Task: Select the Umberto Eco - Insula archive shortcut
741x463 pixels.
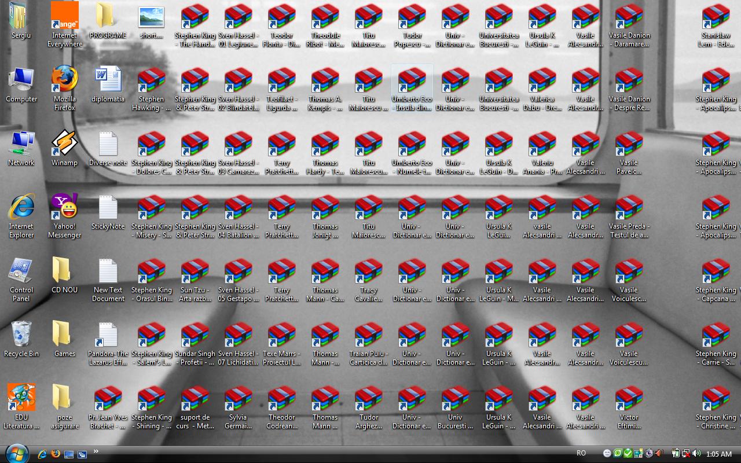Action: [x=412, y=80]
